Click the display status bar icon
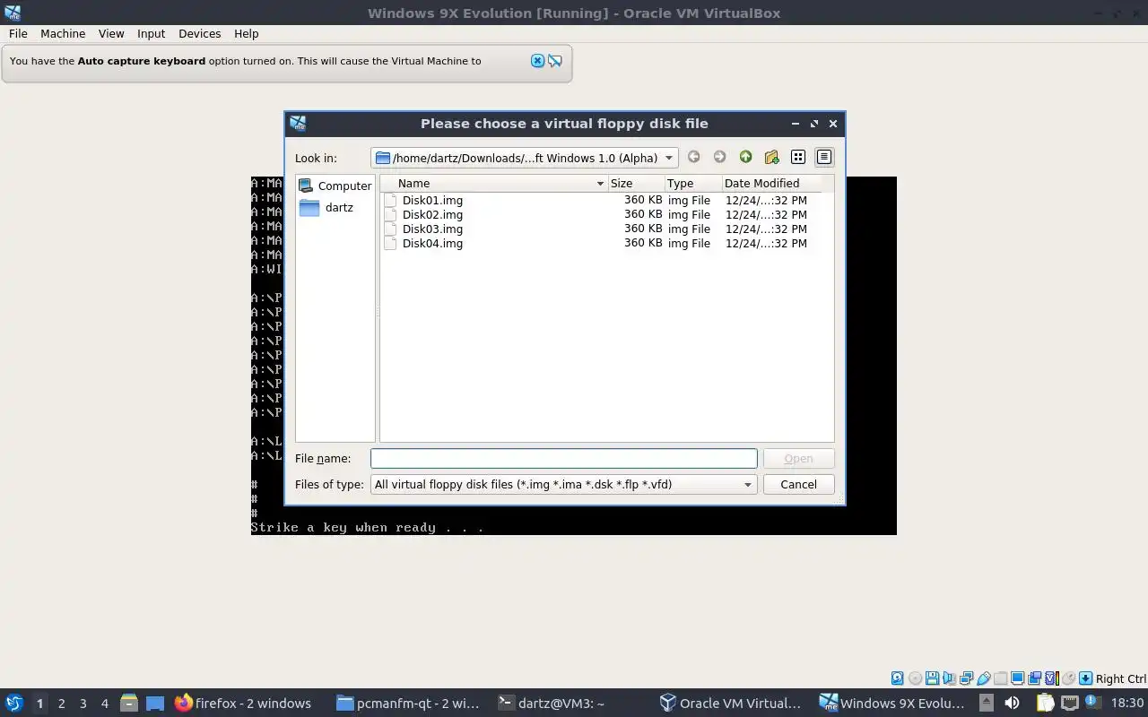Screen dimensions: 1148x717 click(1017, 678)
